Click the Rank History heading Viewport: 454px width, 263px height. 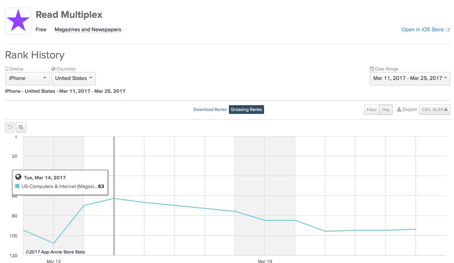click(35, 55)
